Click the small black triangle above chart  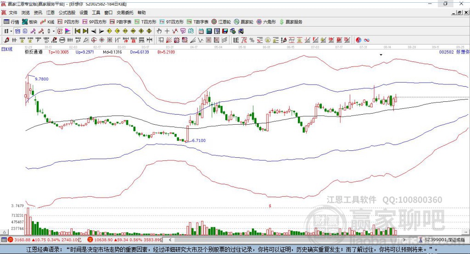tap(381, 55)
